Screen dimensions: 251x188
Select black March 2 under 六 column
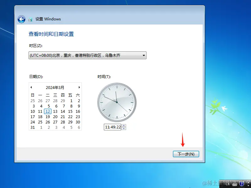pyautogui.click(x=79, y=101)
